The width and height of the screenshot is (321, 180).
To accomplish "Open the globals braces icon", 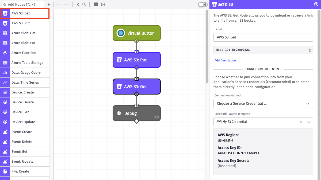I will coord(104,5).
